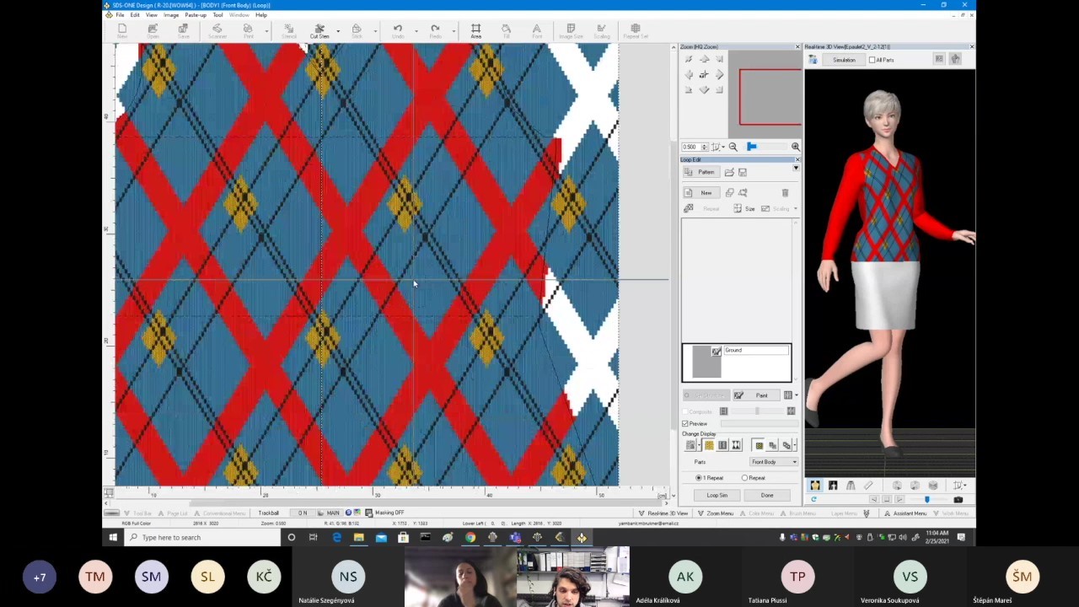Adjust the zoom level slider handle
The image size is (1079, 607).
click(x=751, y=147)
